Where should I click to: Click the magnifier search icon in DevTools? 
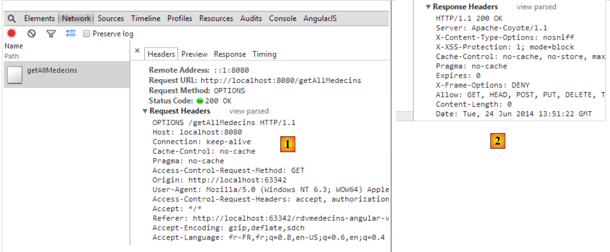pyautogui.click(x=12, y=19)
